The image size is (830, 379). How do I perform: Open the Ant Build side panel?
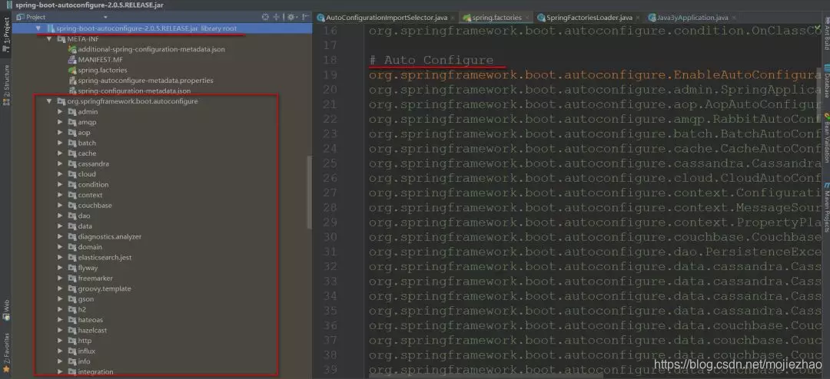pyautogui.click(x=826, y=33)
